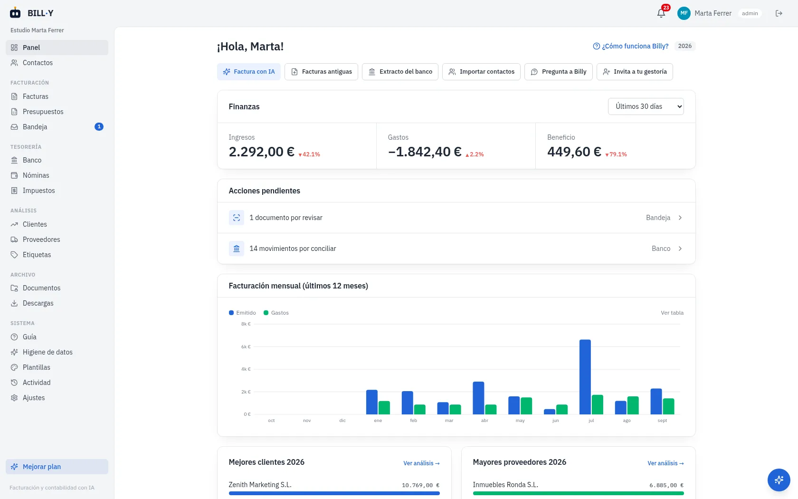Image resolution: width=798 pixels, height=499 pixels.
Task: Click the Facturas antiguas button
Action: pyautogui.click(x=321, y=72)
